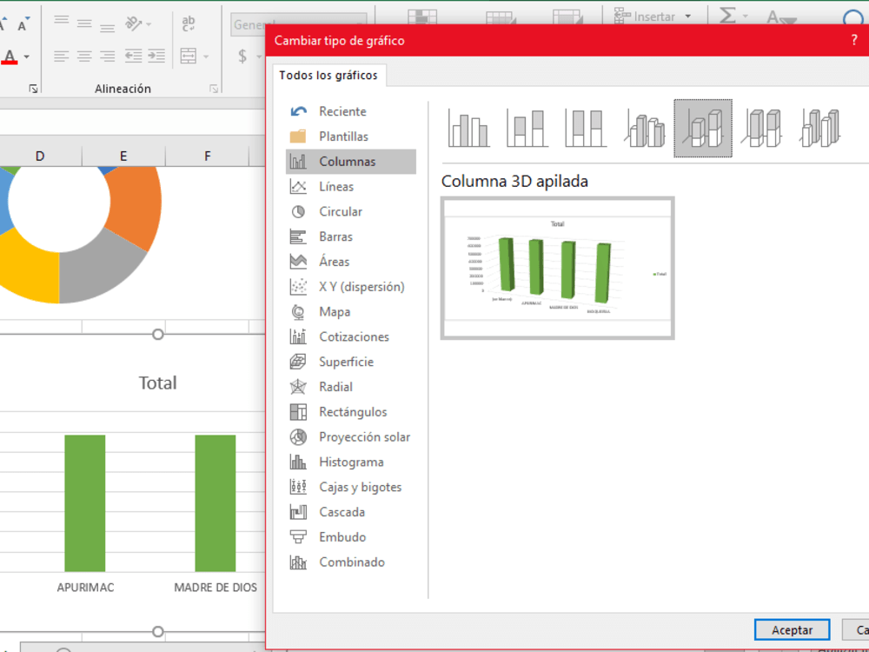Choose X Y (dispersión) chart category
The height and width of the screenshot is (652, 869).
(351, 287)
